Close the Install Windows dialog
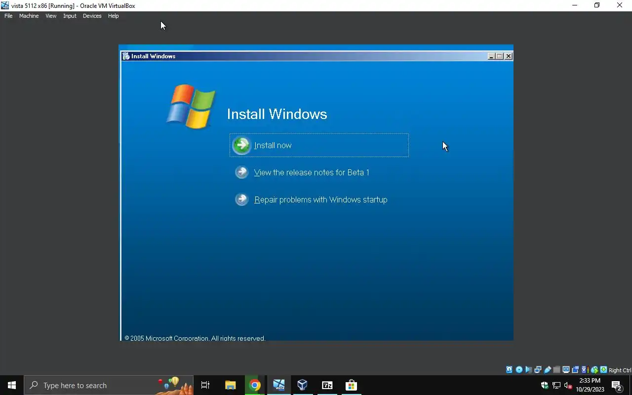Viewport: 632px width, 395px height. click(x=509, y=56)
